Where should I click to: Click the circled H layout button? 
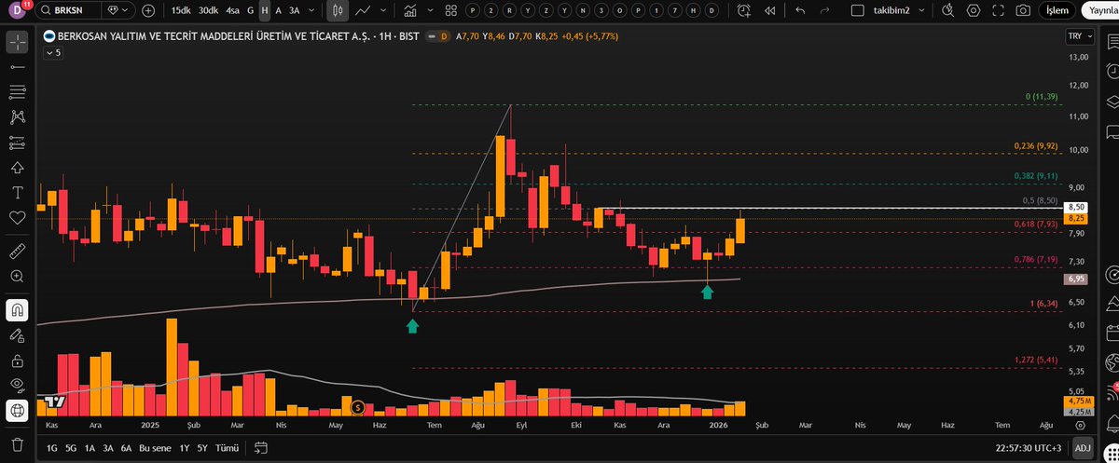point(694,10)
